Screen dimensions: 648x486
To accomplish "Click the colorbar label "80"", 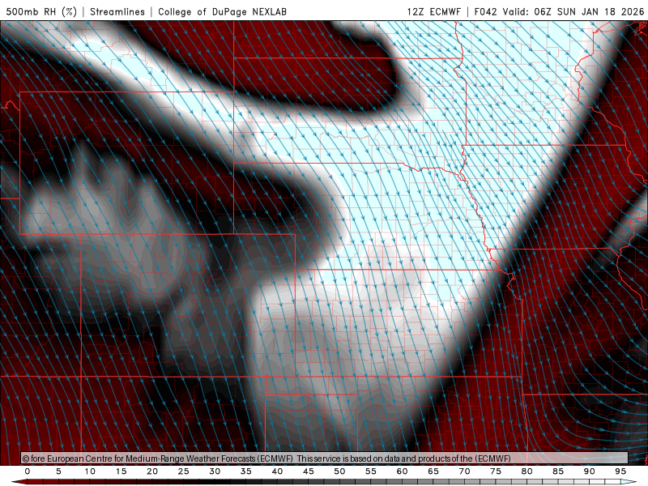I will [526, 471].
